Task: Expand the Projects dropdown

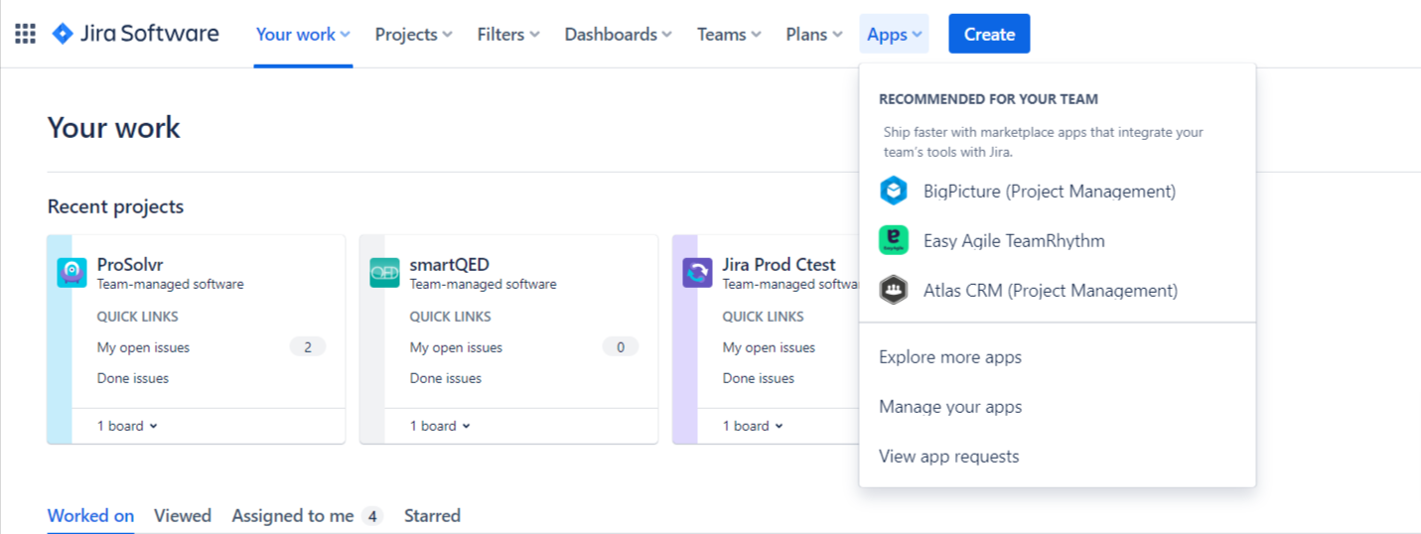Action: [x=413, y=34]
